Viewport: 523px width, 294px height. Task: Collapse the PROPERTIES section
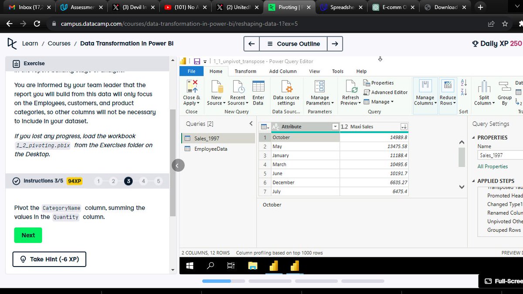coord(474,138)
